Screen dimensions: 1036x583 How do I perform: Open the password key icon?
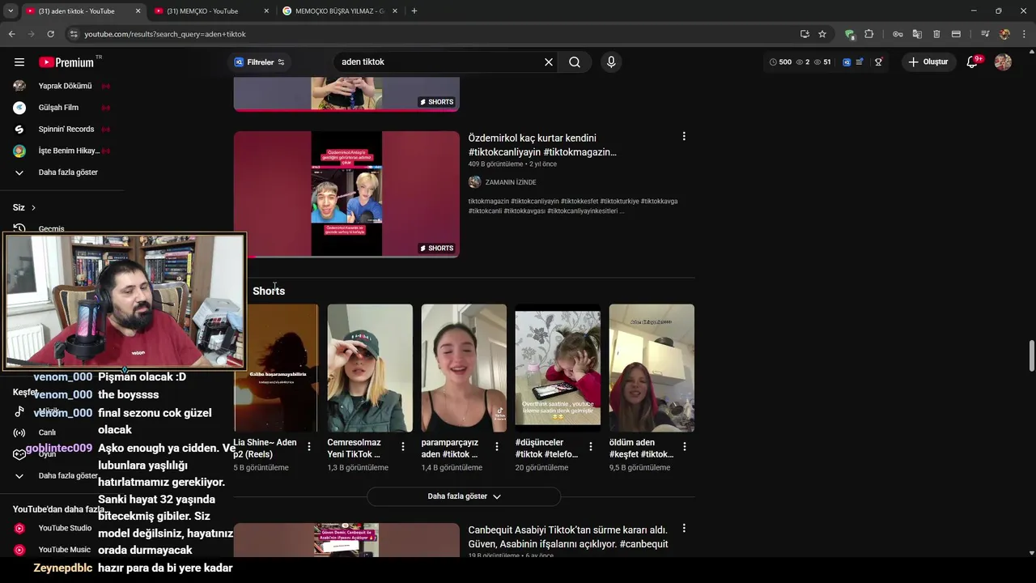(x=898, y=34)
